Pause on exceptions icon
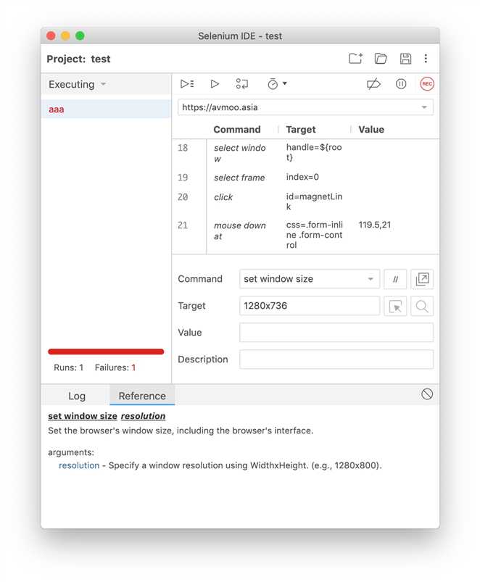Screen dimensions: 480x582 coord(401,84)
